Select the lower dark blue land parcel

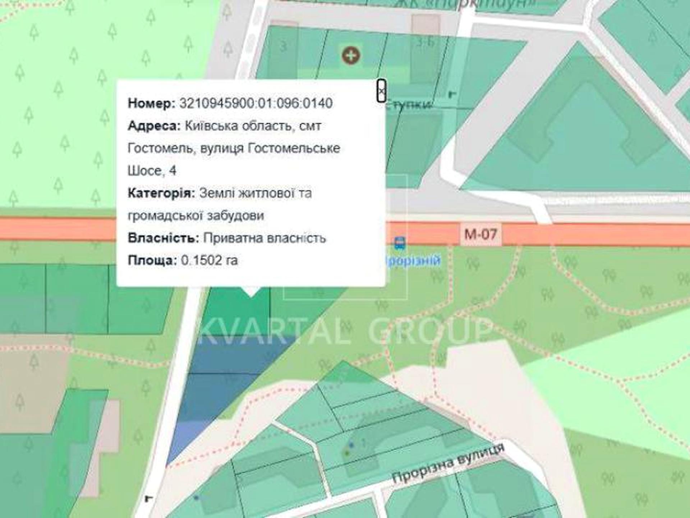click(212, 396)
